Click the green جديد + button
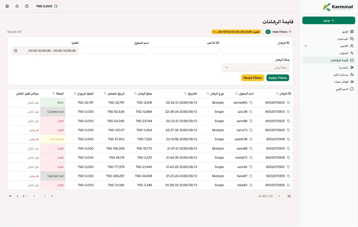 [329, 20]
